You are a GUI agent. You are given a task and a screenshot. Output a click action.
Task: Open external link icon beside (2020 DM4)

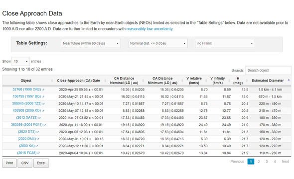tap(38, 139)
